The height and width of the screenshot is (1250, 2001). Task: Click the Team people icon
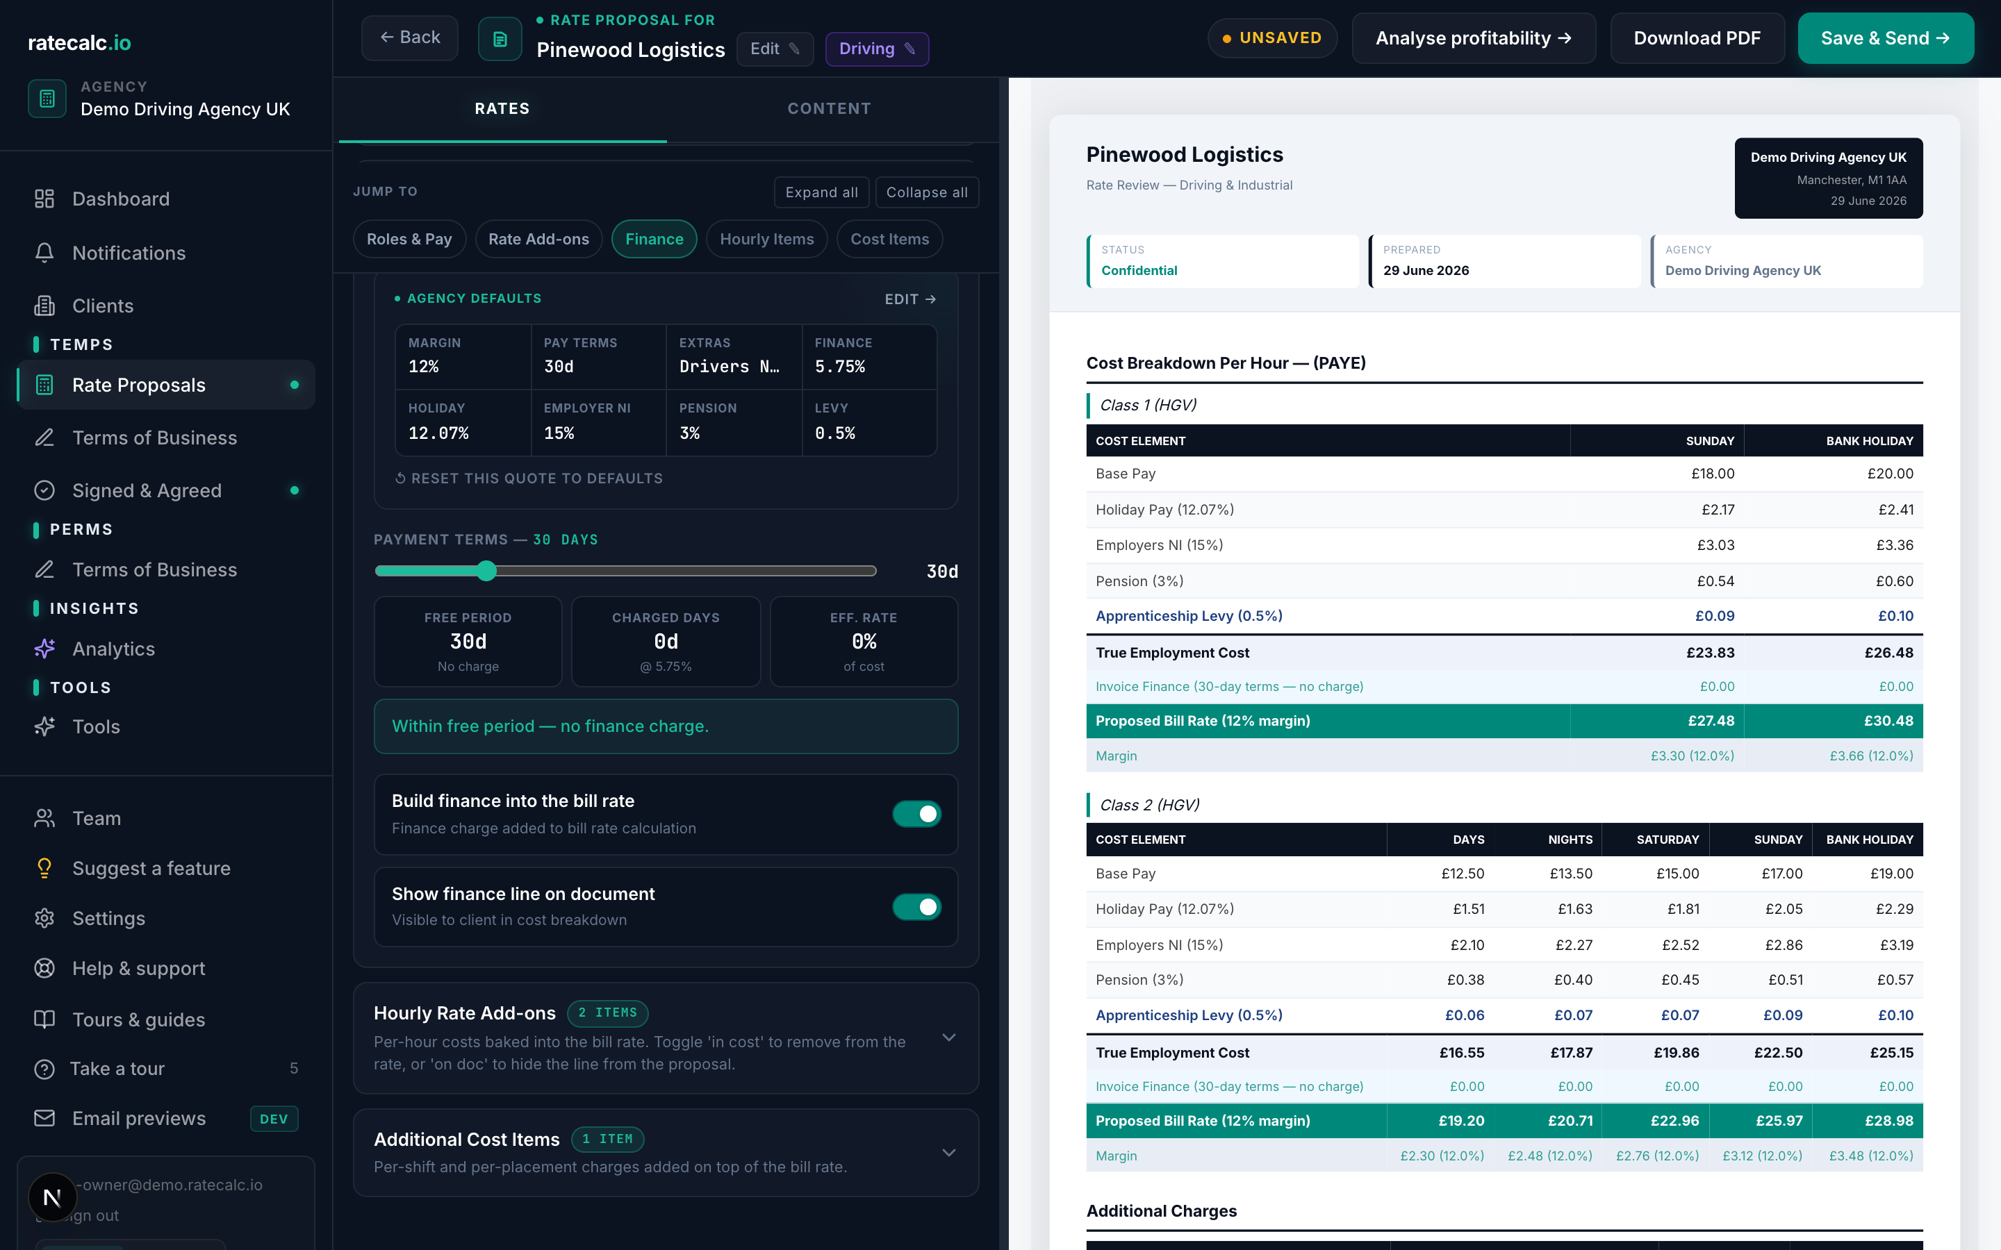point(44,819)
